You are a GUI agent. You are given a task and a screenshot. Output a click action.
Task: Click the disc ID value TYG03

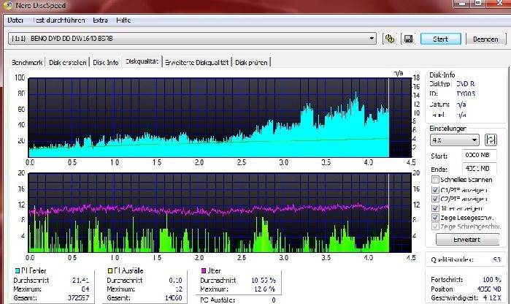(x=466, y=94)
